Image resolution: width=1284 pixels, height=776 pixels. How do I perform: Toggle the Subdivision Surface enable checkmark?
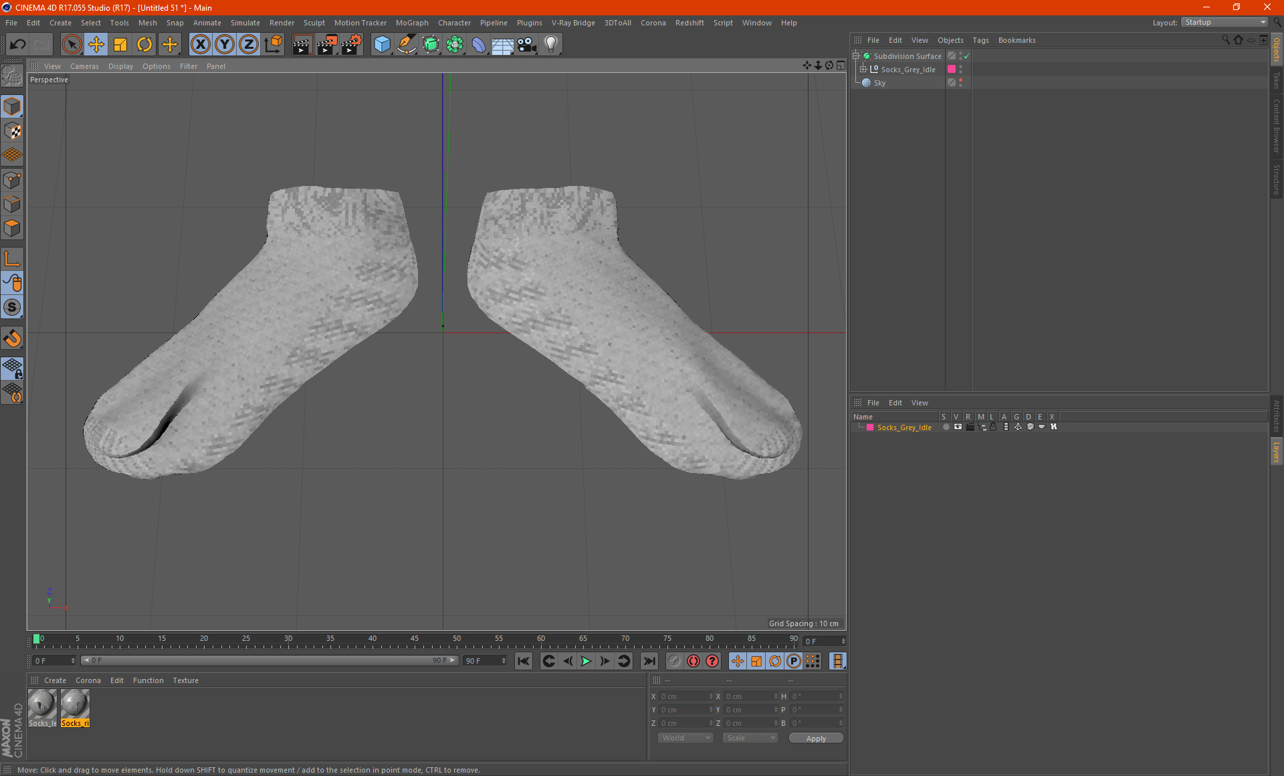(x=966, y=56)
